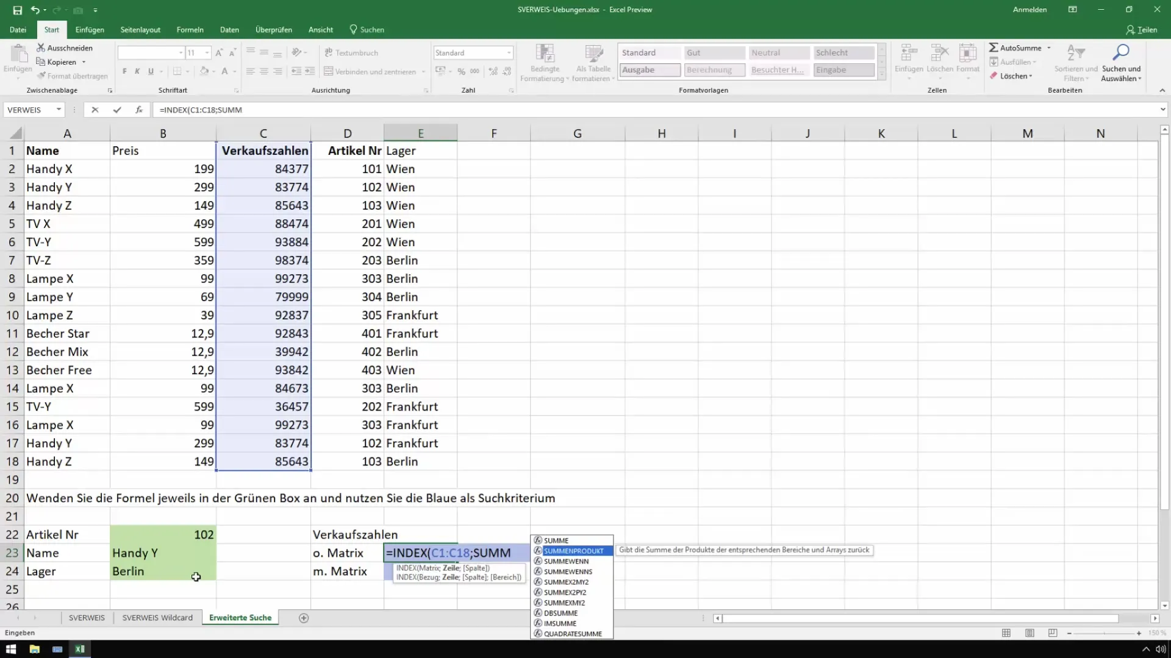This screenshot has height=658, width=1171.
Task: Switch to SVERWEIS Wildcard sheet
Action: tap(157, 618)
